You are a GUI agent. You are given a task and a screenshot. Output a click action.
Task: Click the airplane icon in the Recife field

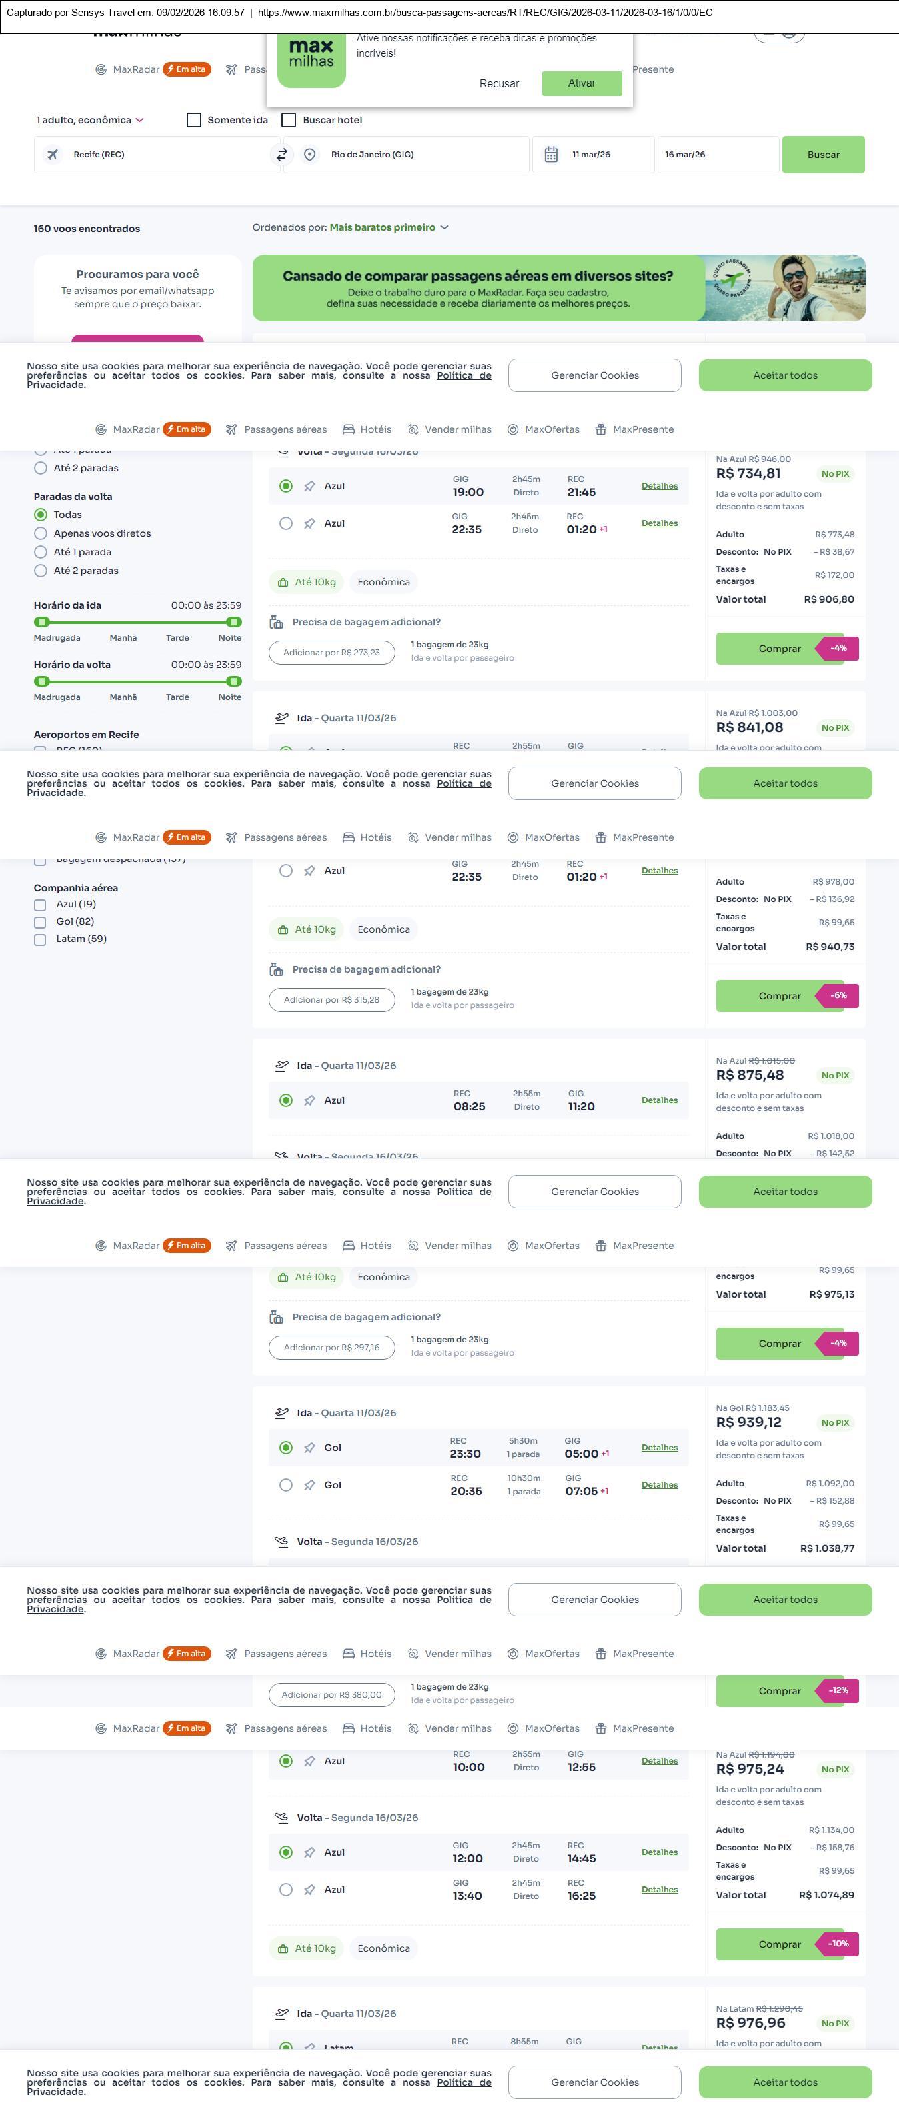tap(53, 154)
